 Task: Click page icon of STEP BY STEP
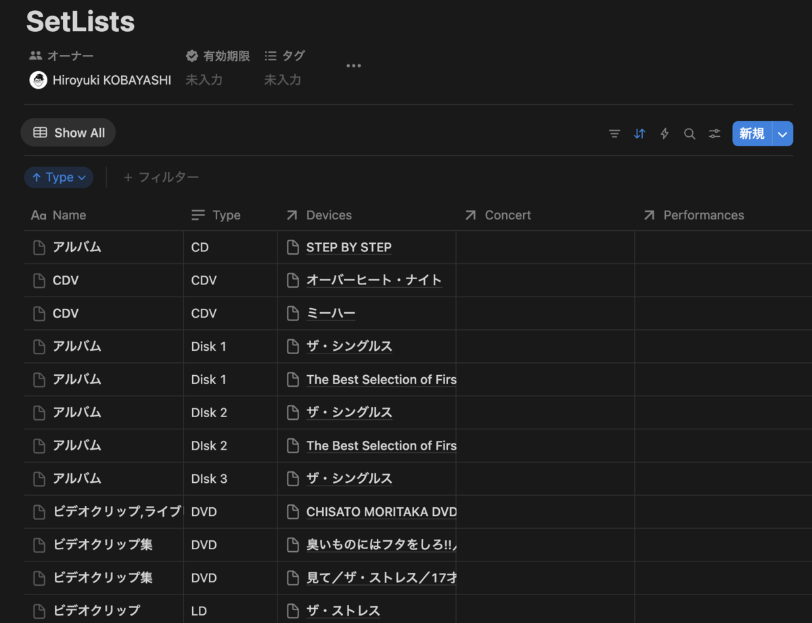(x=293, y=248)
